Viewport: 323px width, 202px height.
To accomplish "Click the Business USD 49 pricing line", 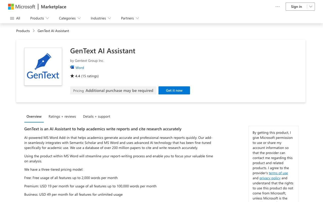I will point(73,194).
